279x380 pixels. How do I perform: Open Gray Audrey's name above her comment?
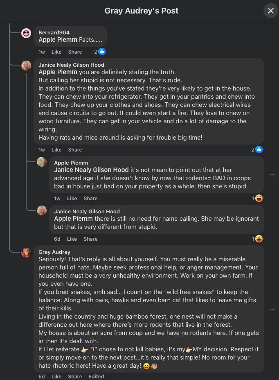point(54,252)
